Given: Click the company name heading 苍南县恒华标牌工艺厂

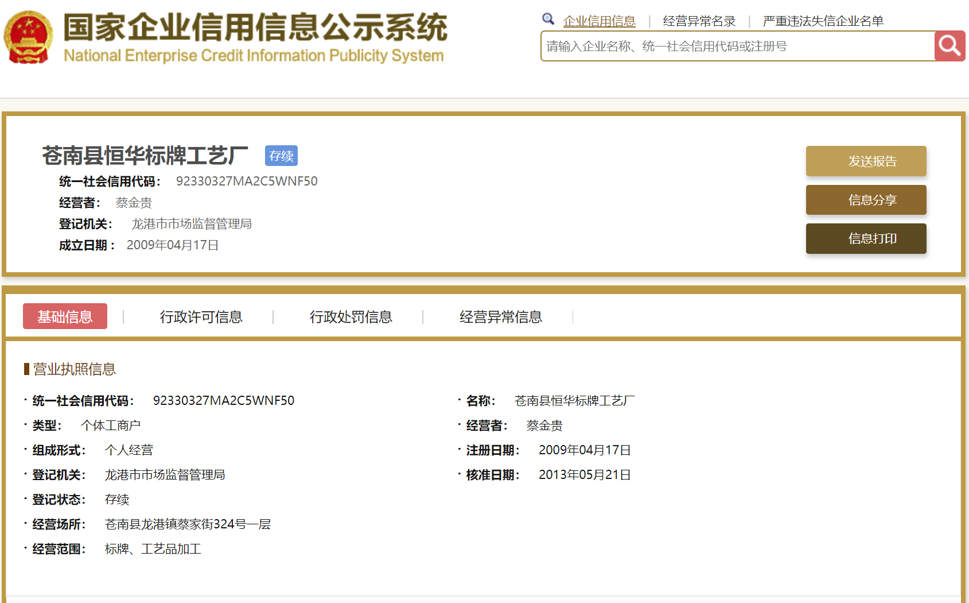Looking at the screenshot, I should pos(145,156).
